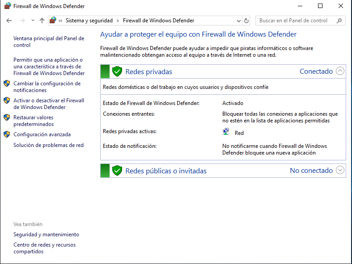
Task: Open Centro de redes y recursos compartidos
Action: 44,248
